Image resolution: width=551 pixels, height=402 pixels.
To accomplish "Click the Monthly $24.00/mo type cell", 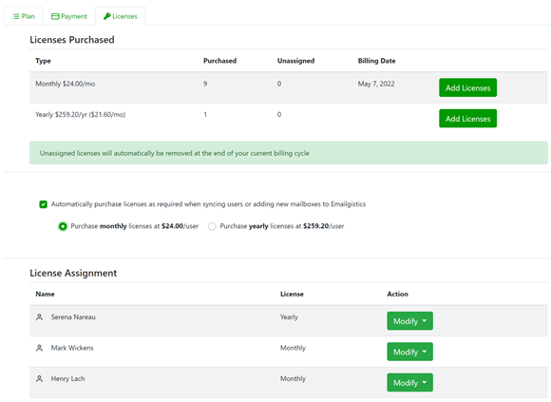I will click(x=65, y=84).
